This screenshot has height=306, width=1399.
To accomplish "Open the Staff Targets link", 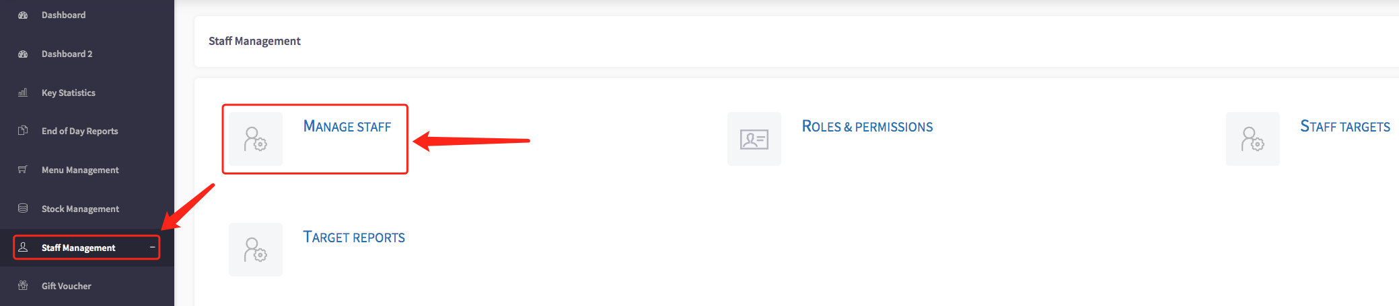I will (1345, 126).
